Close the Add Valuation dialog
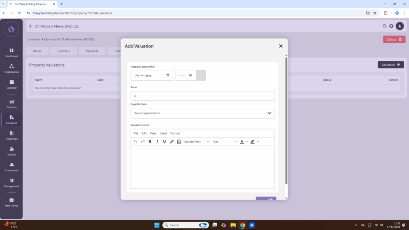The height and width of the screenshot is (230, 409). [281, 46]
